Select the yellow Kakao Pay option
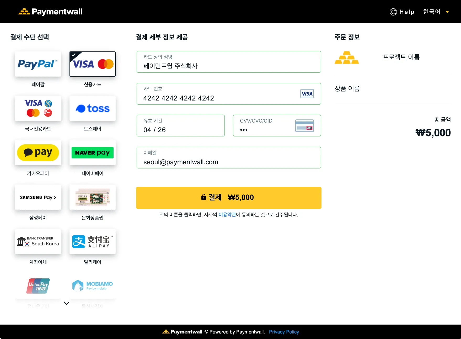This screenshot has width=461, height=339. 38,153
